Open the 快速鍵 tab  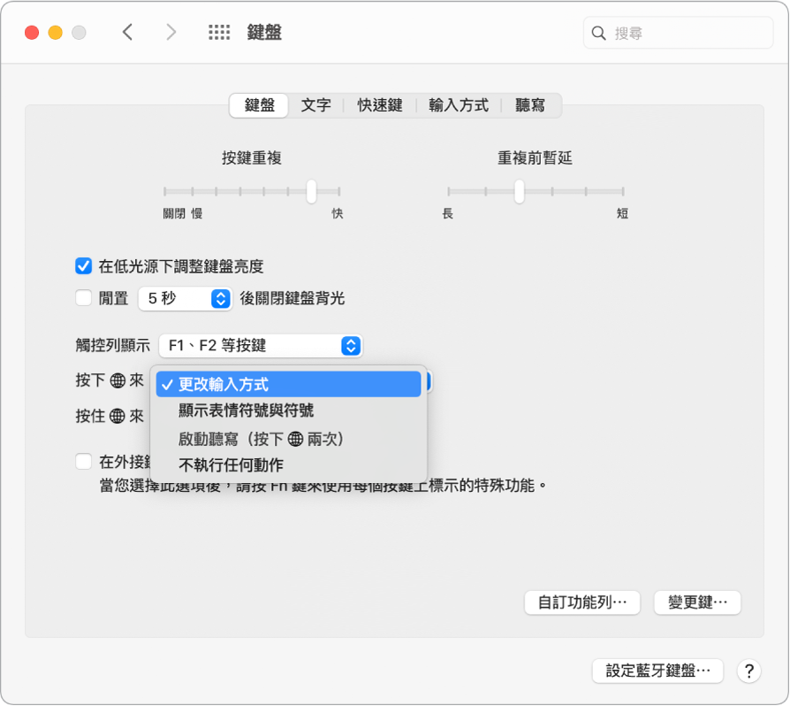coord(378,104)
